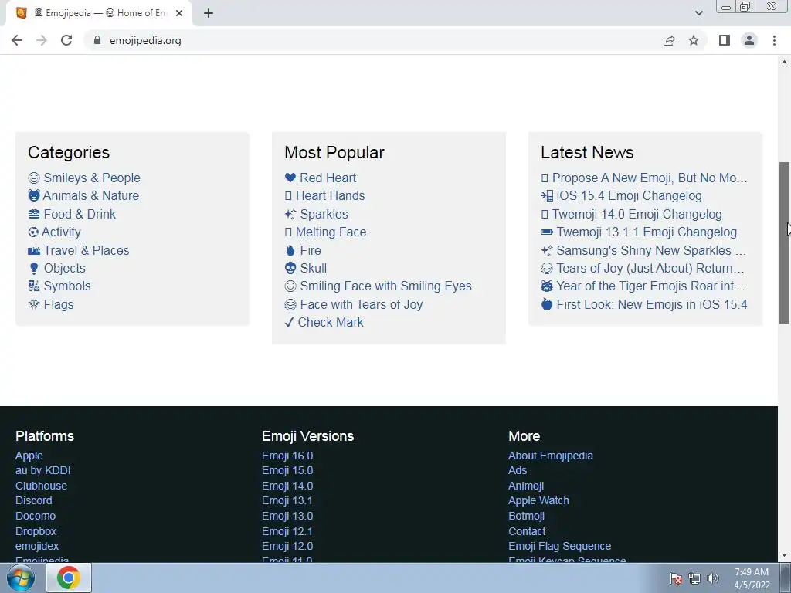Open the Windows Start menu
Image resolution: width=791 pixels, height=593 pixels.
click(21, 578)
